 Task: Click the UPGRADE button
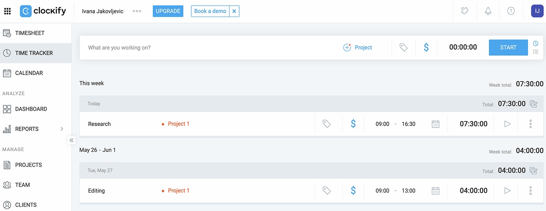pos(168,11)
